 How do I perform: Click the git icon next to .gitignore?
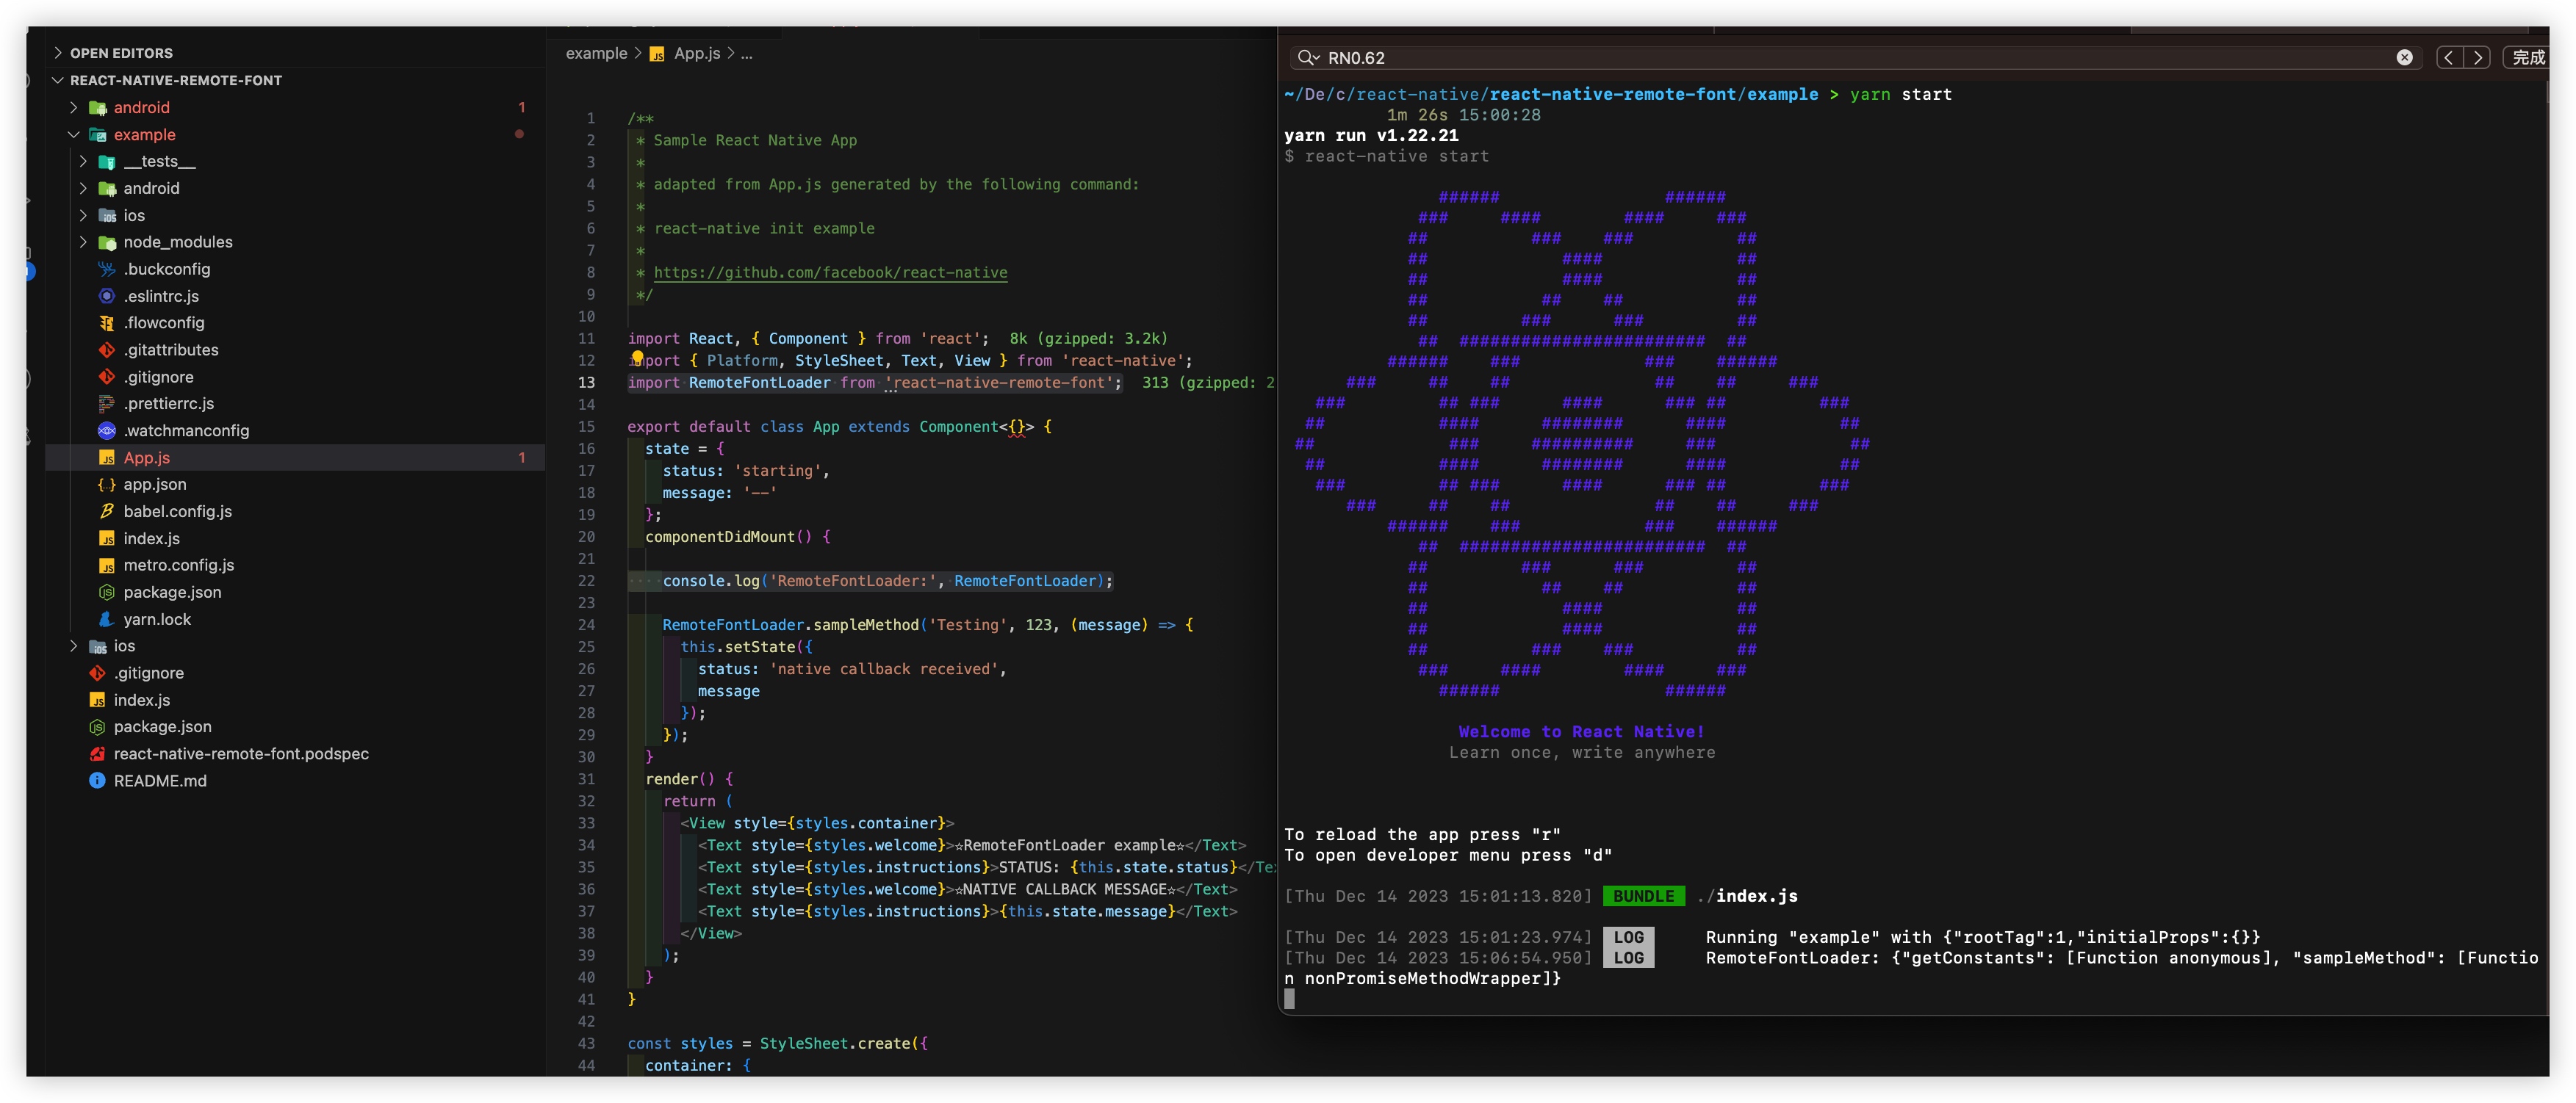coord(106,377)
